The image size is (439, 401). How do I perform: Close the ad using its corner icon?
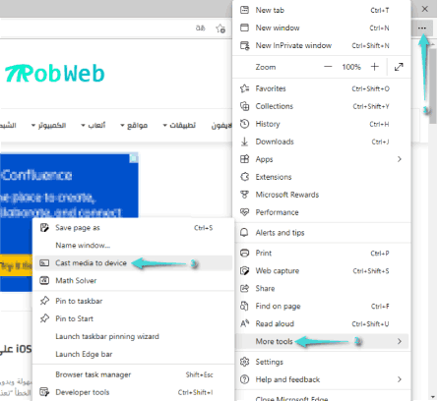pos(134,158)
